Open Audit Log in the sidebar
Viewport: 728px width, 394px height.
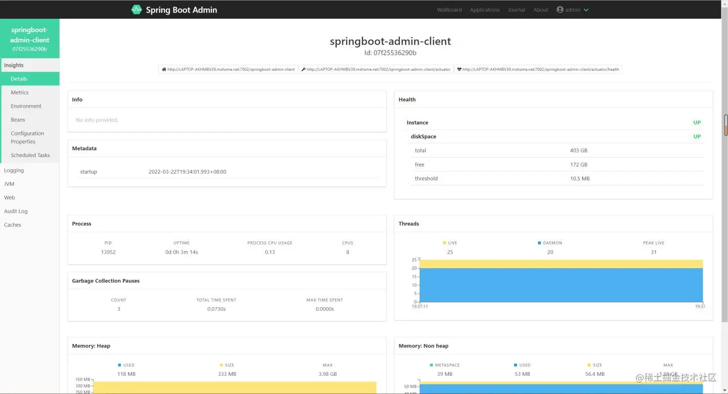29,211
